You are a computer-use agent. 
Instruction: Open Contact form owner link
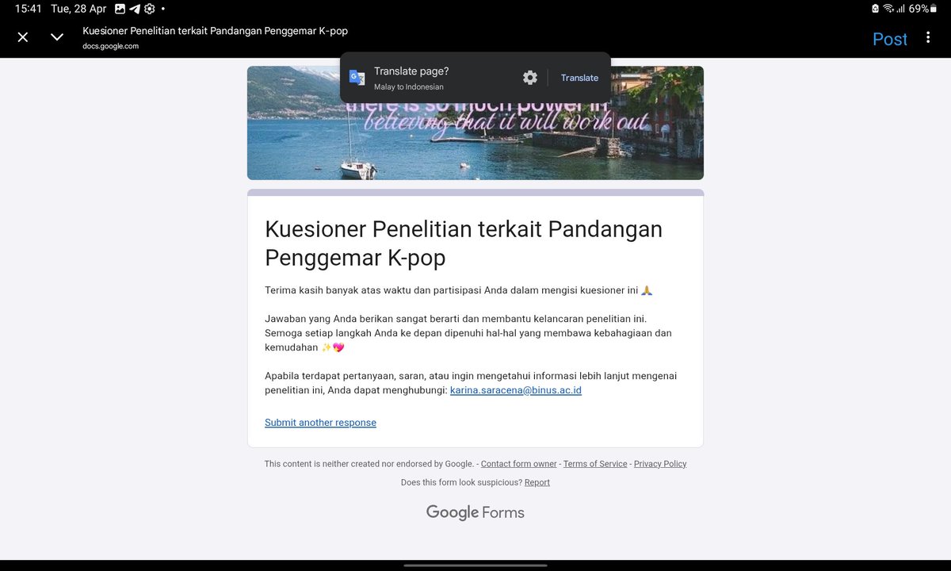519,464
